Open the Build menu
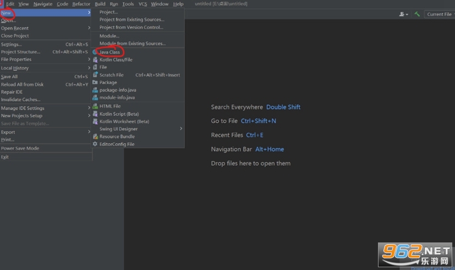 pyautogui.click(x=100, y=4)
